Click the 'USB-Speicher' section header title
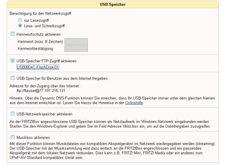Screen dimensions: 225x165 112,4
